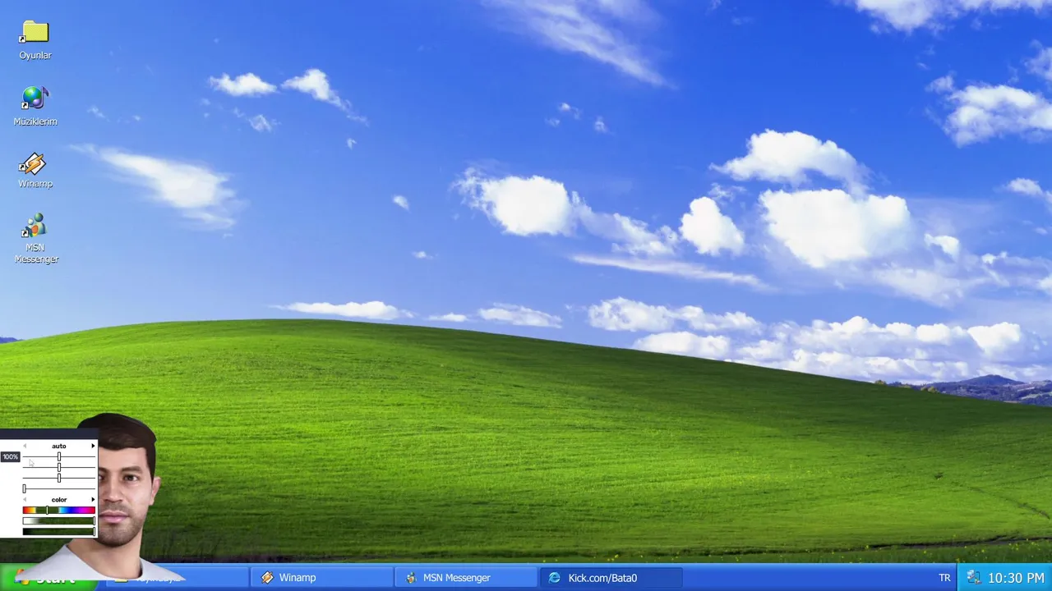Click the left arrow next to color
This screenshot has height=591, width=1052.
tap(25, 499)
